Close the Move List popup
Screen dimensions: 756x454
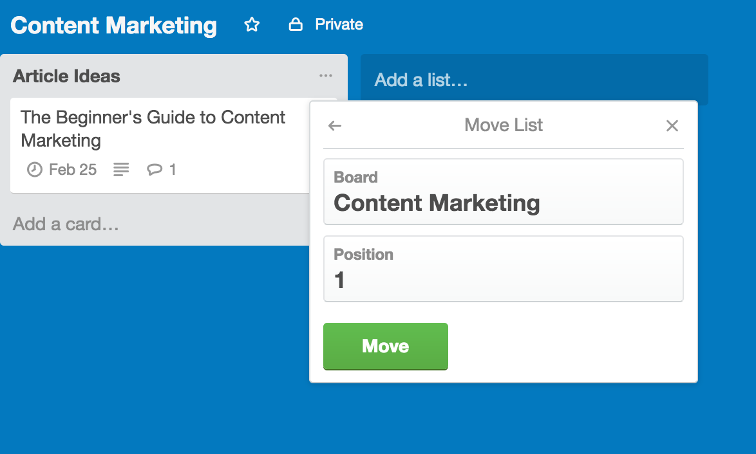(x=672, y=125)
